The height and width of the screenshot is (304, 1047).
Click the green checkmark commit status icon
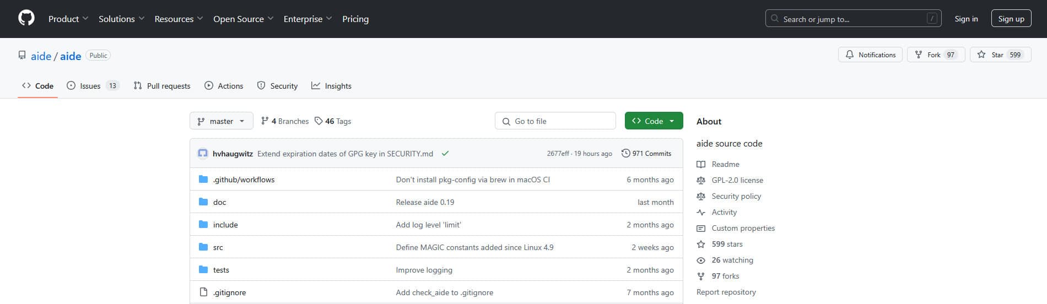(445, 154)
